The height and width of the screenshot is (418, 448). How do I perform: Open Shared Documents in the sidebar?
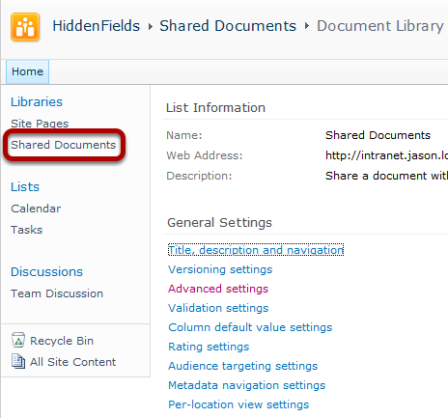click(64, 145)
